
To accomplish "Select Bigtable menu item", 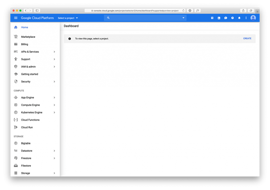I will tap(26, 143).
